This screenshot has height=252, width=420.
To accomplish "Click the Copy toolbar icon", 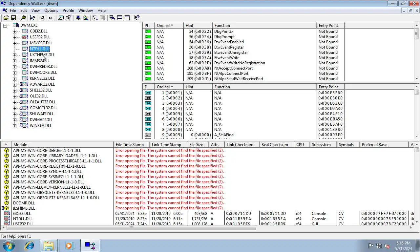I will tap(23, 18).
